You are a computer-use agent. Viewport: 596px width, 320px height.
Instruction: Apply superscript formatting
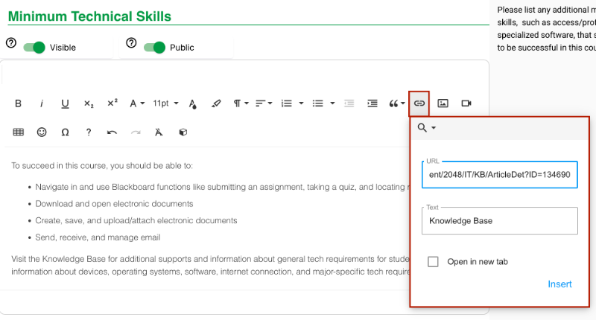[112, 103]
